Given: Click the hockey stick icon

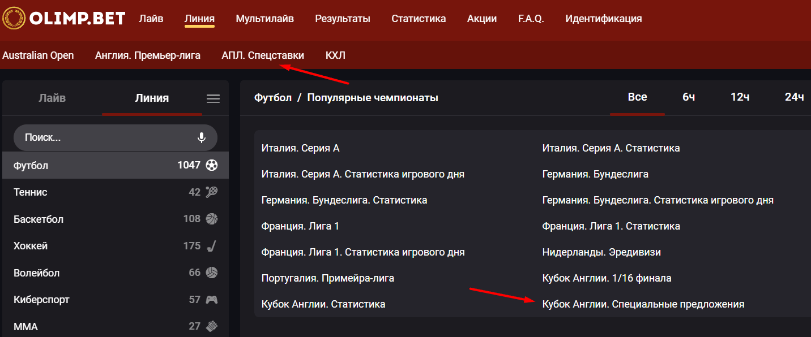Looking at the screenshot, I should pos(212,246).
